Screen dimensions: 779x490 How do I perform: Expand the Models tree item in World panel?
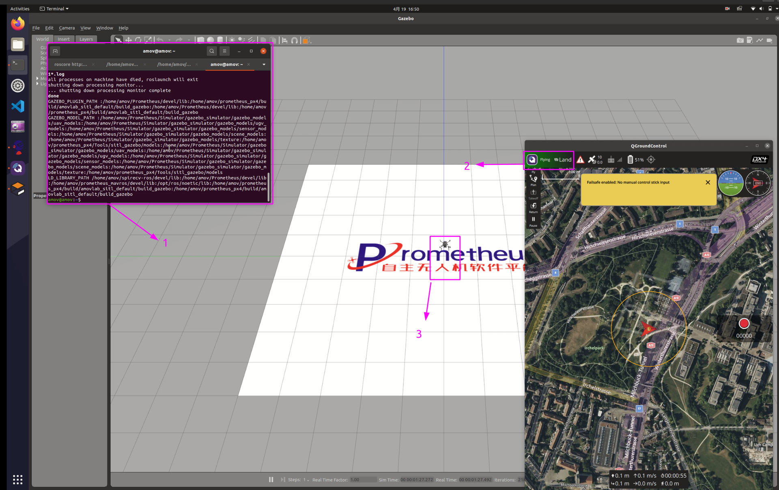pyautogui.click(x=37, y=79)
